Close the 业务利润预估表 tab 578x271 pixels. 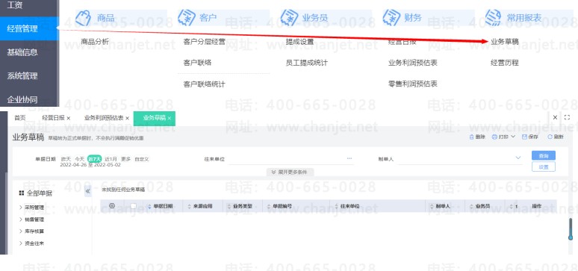tap(127, 119)
